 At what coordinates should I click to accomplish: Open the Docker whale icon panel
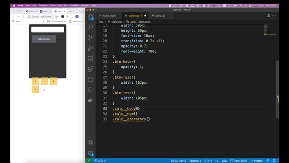(90, 100)
